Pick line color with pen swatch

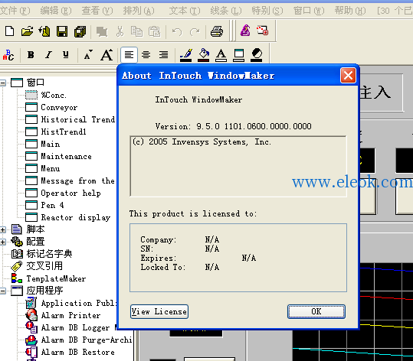click(x=186, y=55)
